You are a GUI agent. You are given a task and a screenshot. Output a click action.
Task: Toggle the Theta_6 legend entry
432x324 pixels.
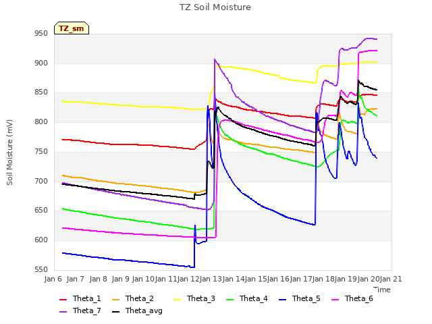352,298
